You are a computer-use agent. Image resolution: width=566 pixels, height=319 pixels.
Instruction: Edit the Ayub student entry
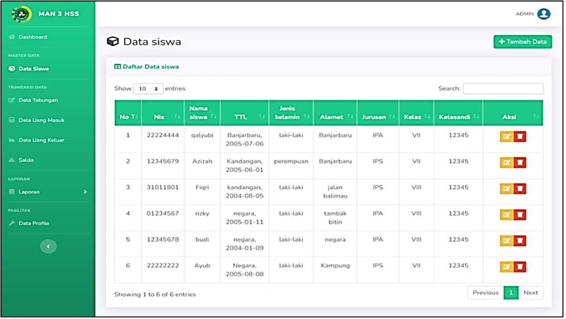506,267
